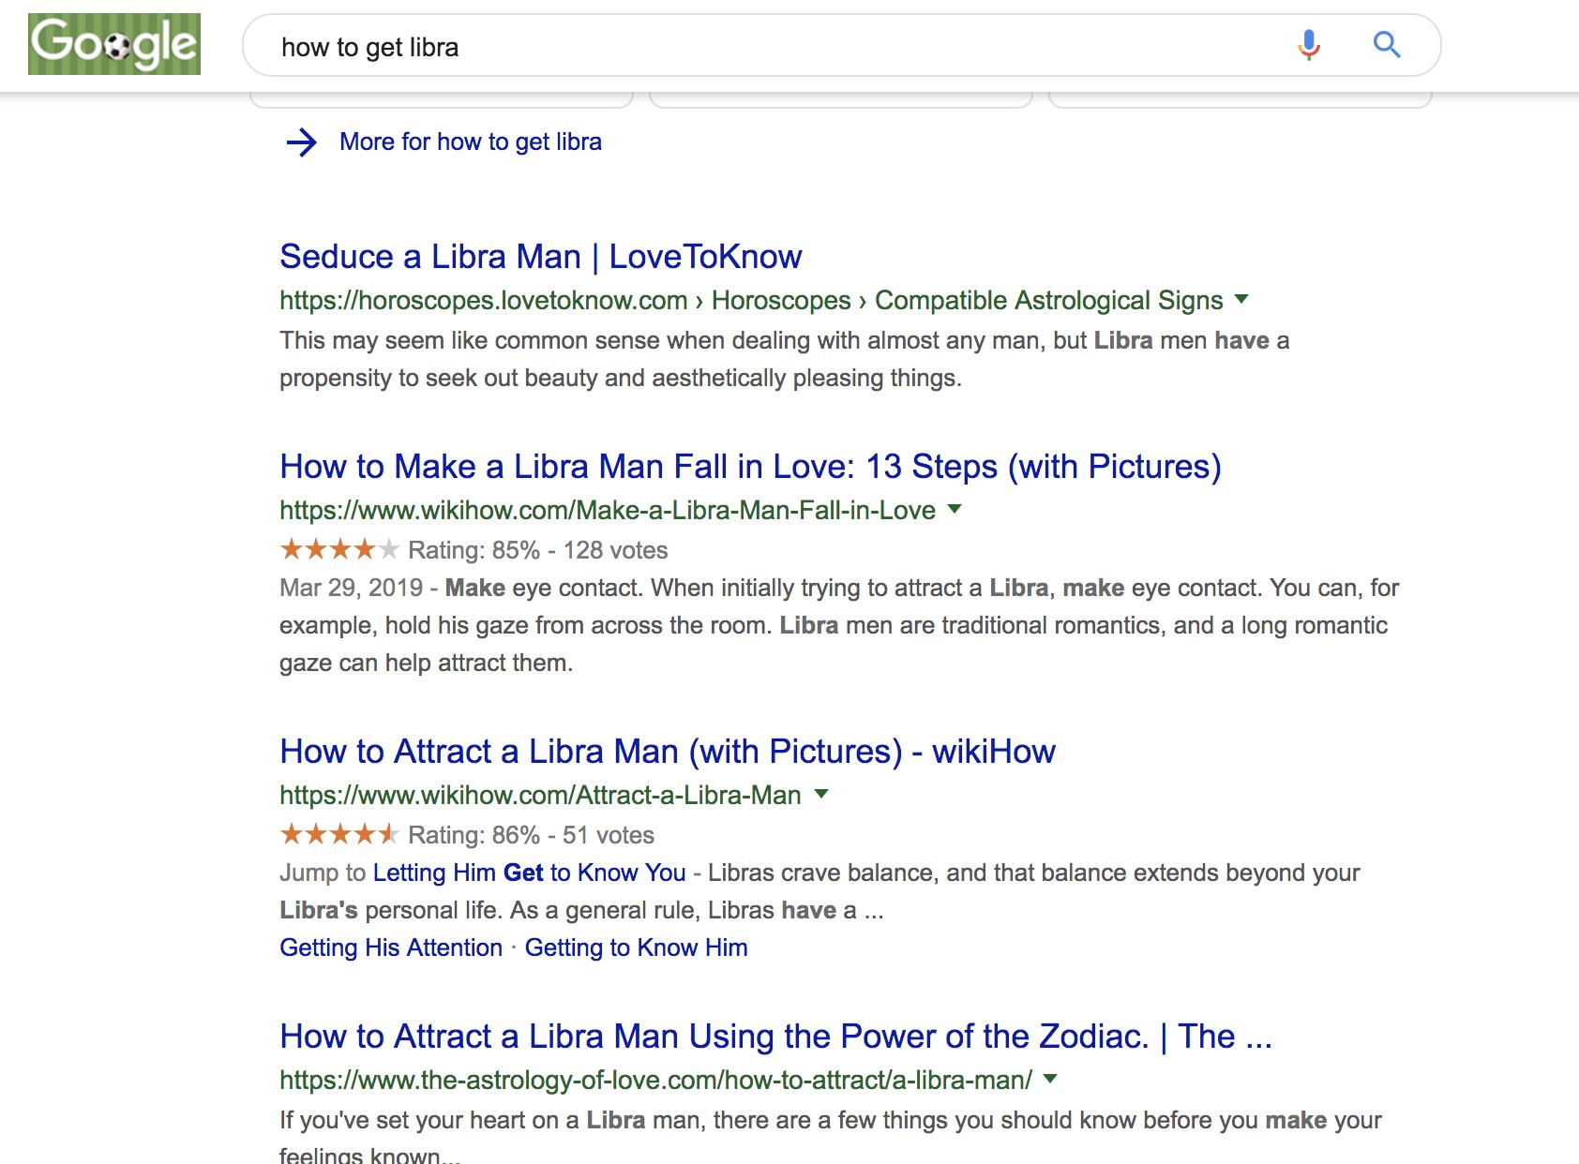Expand dropdown arrow beside the-astrology-of-love.com URL

pos(1050,1080)
